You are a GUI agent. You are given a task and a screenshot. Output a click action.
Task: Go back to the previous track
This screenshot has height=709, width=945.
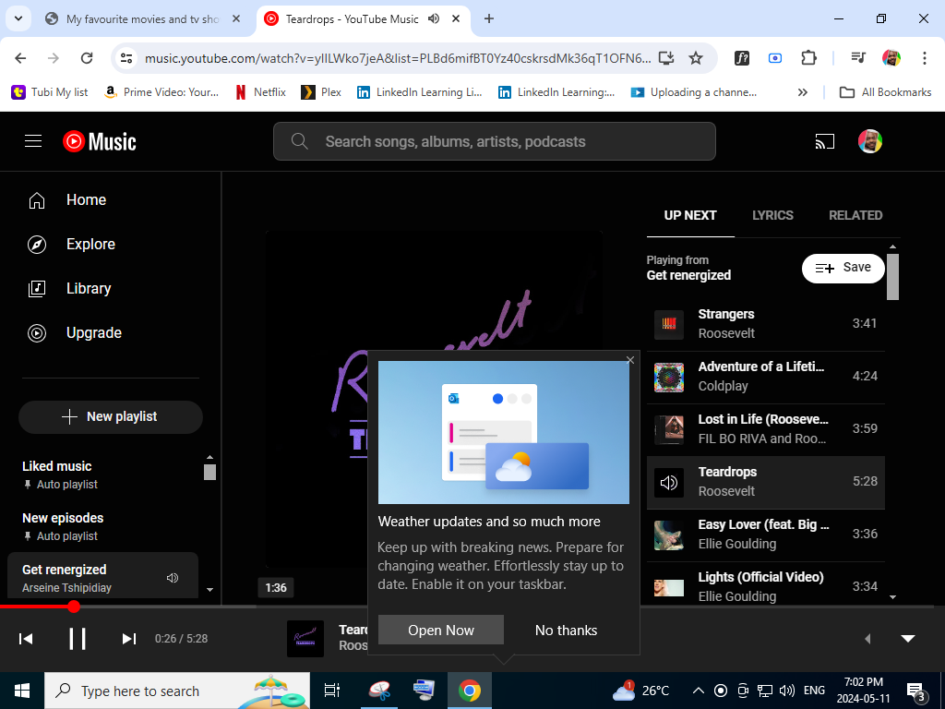pyautogui.click(x=26, y=639)
